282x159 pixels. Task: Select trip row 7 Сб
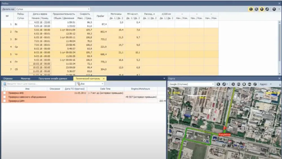click(110, 69)
